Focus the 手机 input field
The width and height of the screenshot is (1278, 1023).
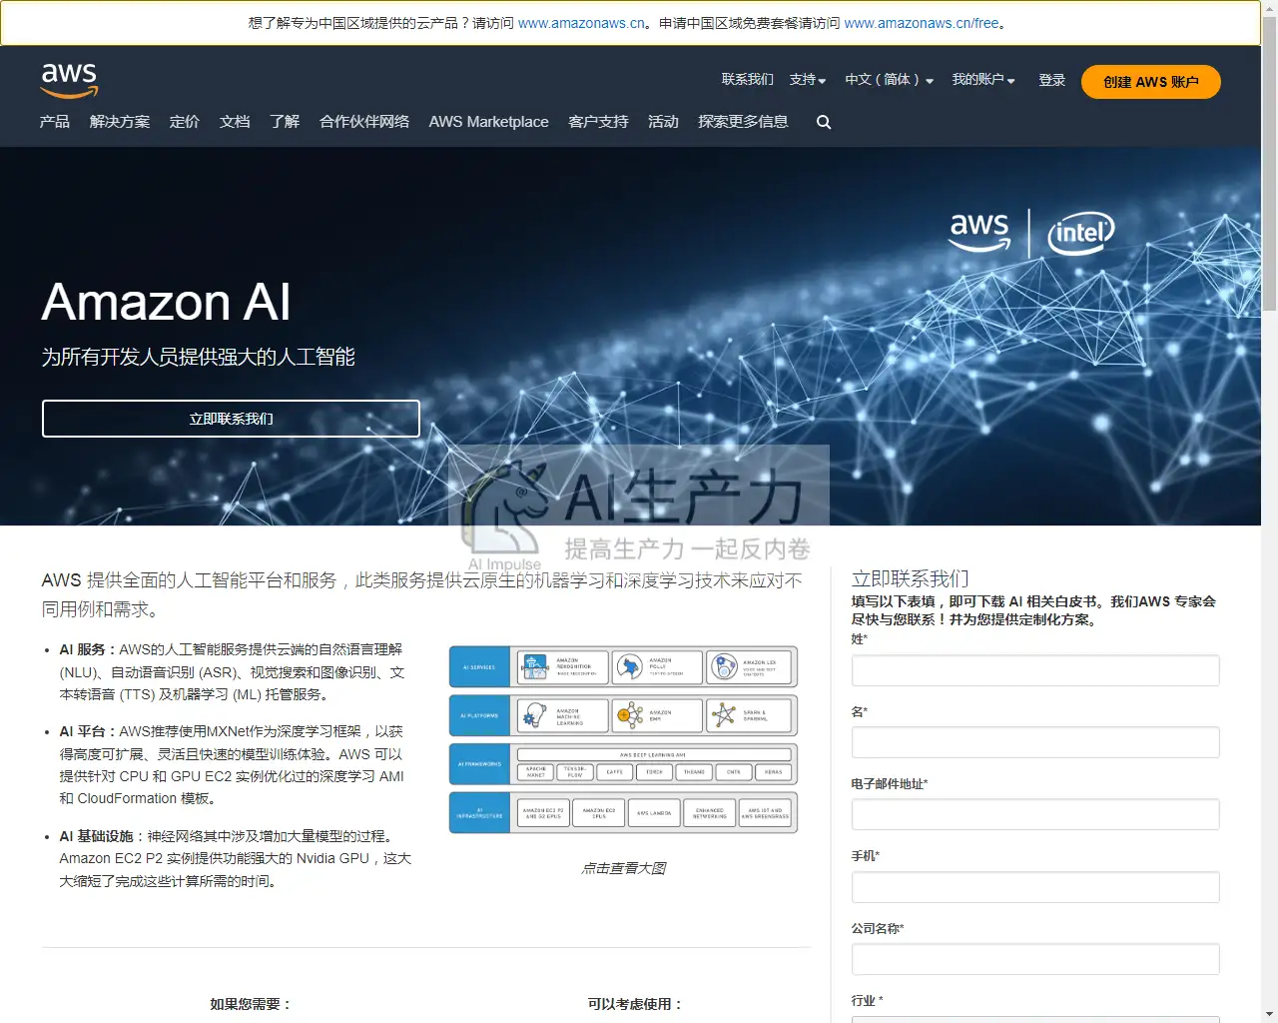tap(1035, 887)
